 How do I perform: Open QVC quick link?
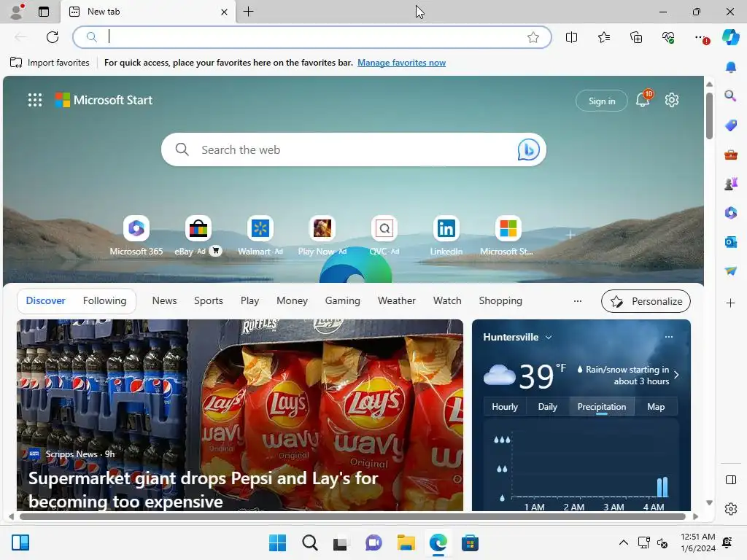coord(384,236)
